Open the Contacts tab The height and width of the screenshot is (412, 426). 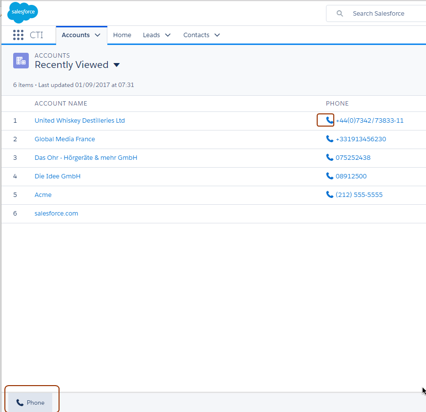[196, 35]
